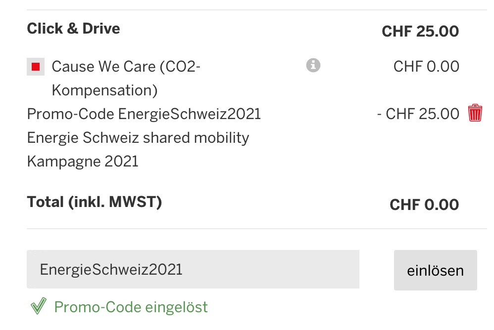Viewport: 494px width, 330px height.
Task: Click the Cause We Care CHF 0.00 amount
Action: pyautogui.click(x=426, y=67)
